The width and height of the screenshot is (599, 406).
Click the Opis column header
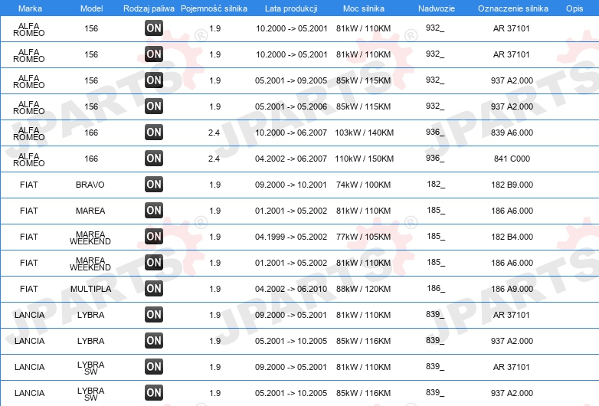[x=574, y=8]
